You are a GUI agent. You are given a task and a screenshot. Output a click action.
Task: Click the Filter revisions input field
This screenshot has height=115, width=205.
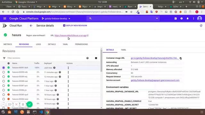(x=45, y=58)
